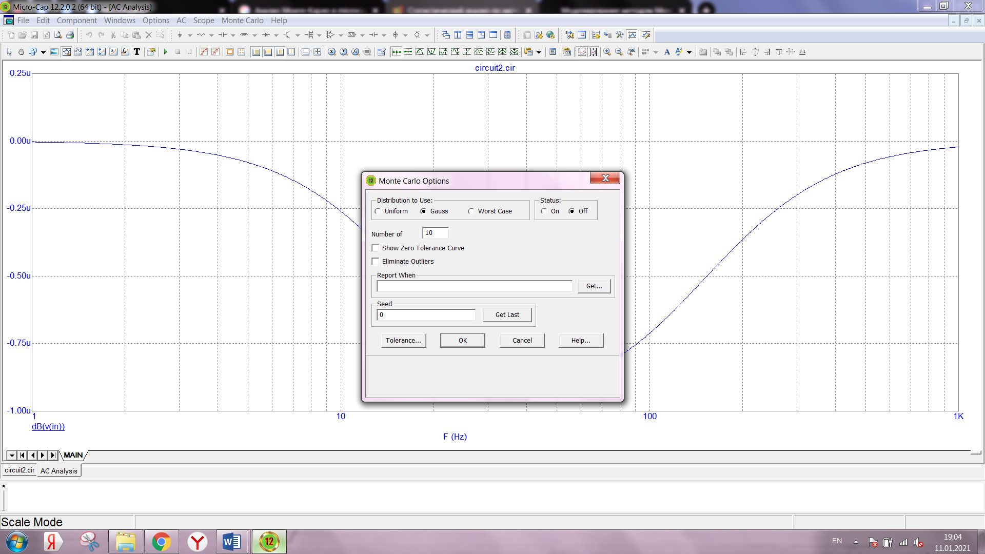Enable Show Zero Tolerance Curve checkbox
This screenshot has height=554, width=985.
(419, 248)
